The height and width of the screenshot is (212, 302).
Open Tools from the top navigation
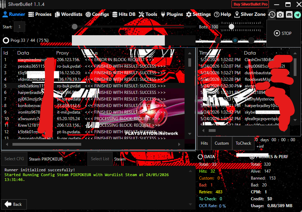[x=148, y=15]
